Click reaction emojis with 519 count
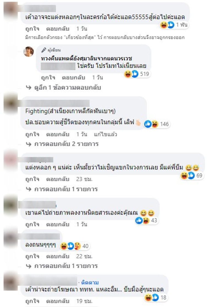This screenshot has width=220, height=307. [137, 74]
